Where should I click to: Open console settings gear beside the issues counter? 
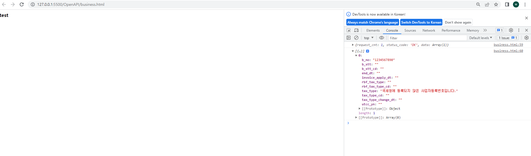tap(527, 38)
